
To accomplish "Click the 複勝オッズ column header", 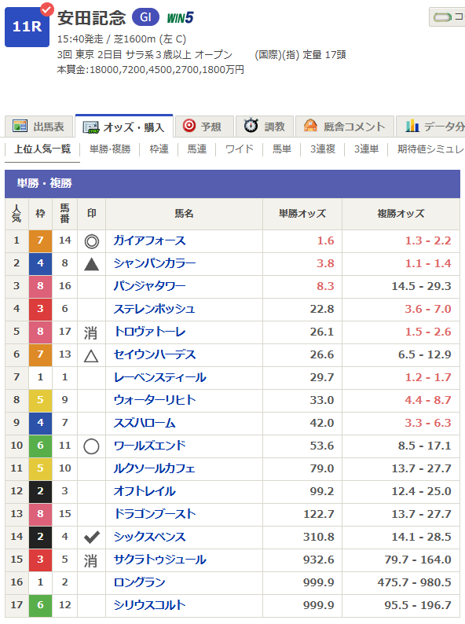I will [401, 214].
